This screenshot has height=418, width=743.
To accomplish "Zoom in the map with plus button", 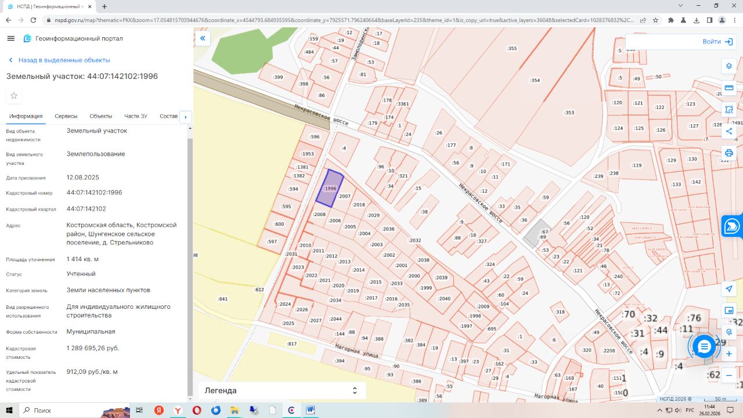I will [729, 354].
